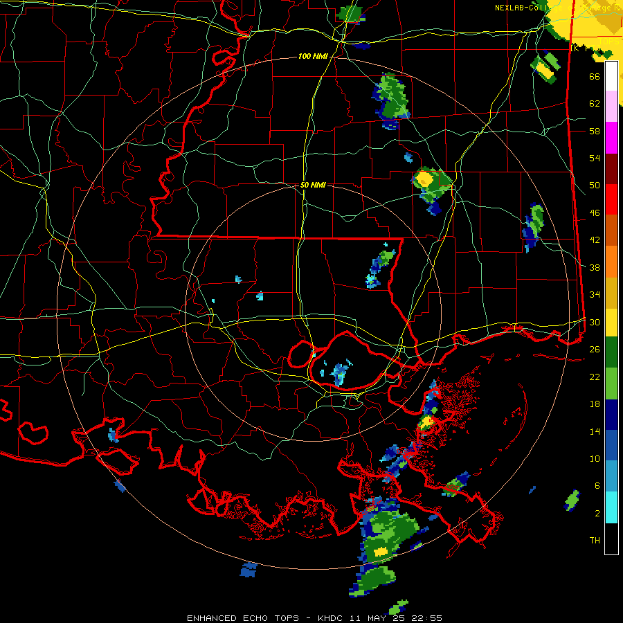This screenshot has width=623, height=623.
Task: Click the "22" legend scale number
Action: point(595,377)
